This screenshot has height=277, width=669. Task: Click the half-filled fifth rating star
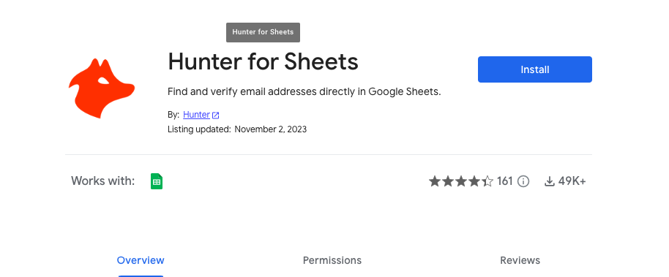pyautogui.click(x=487, y=181)
